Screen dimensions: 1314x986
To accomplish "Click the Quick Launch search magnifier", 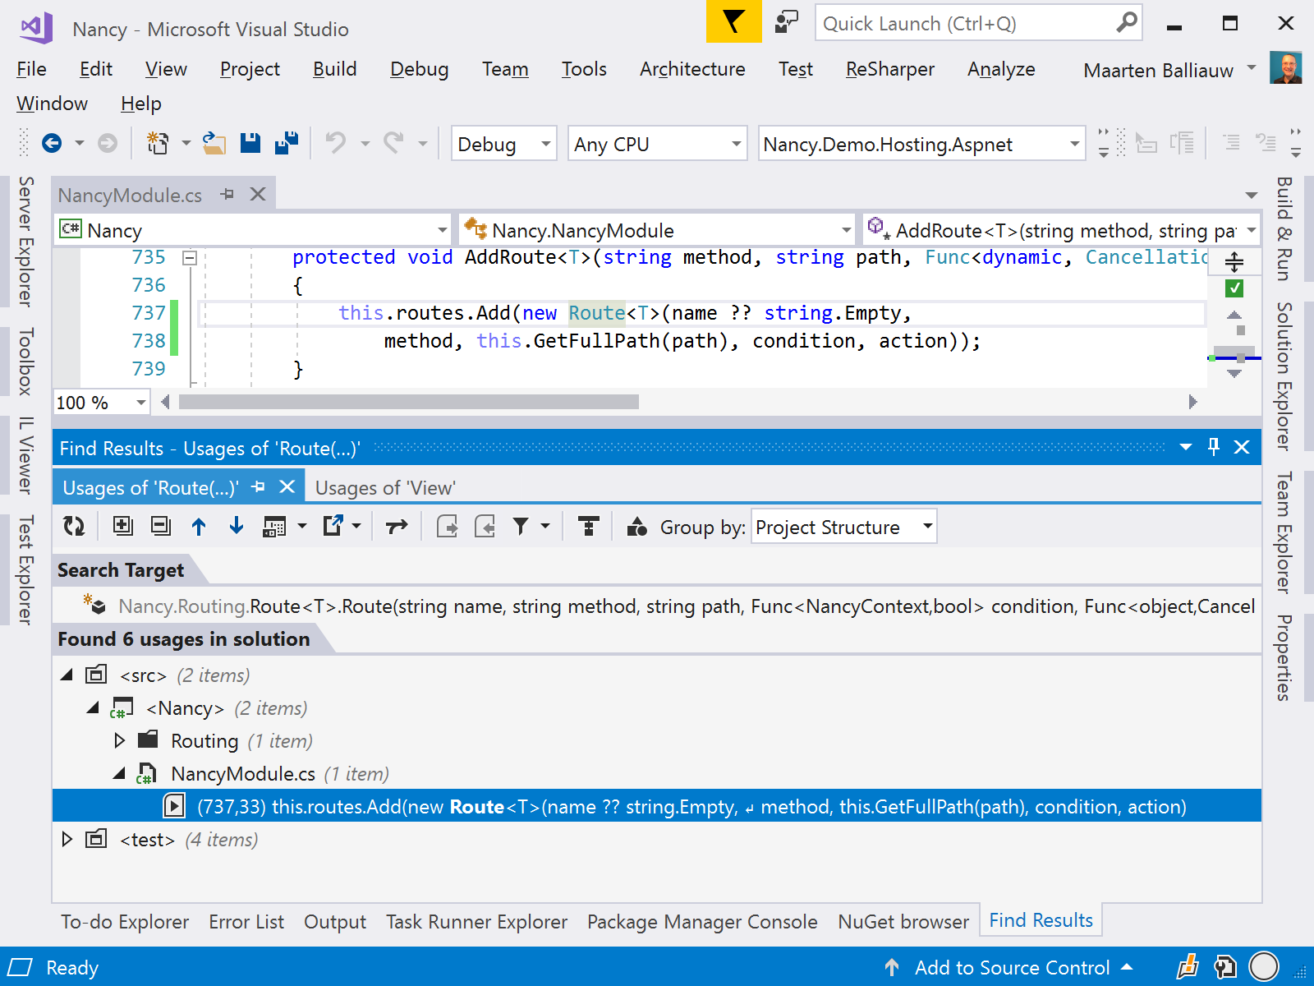I will pos(1127,22).
